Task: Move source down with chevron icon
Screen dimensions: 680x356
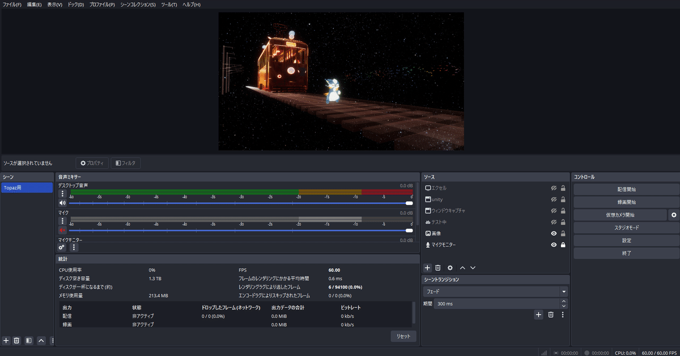Action: 473,268
